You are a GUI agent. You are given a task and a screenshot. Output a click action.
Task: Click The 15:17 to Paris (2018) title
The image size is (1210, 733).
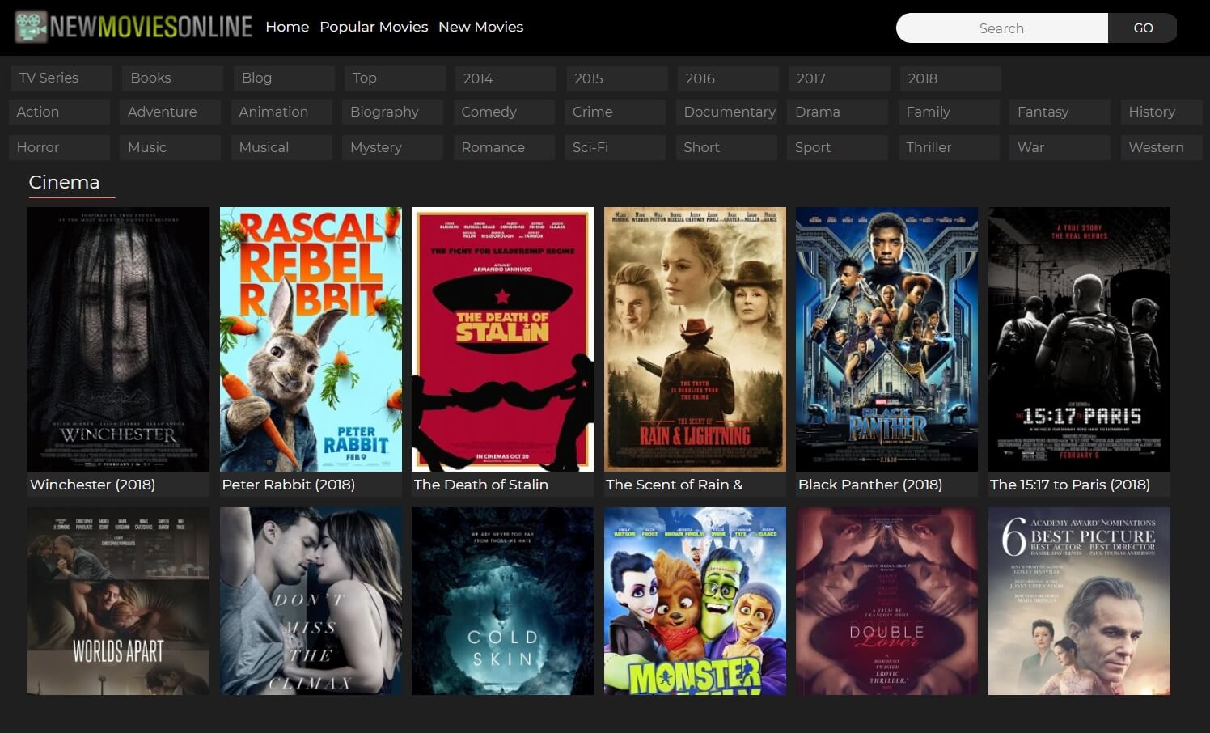tap(1070, 485)
